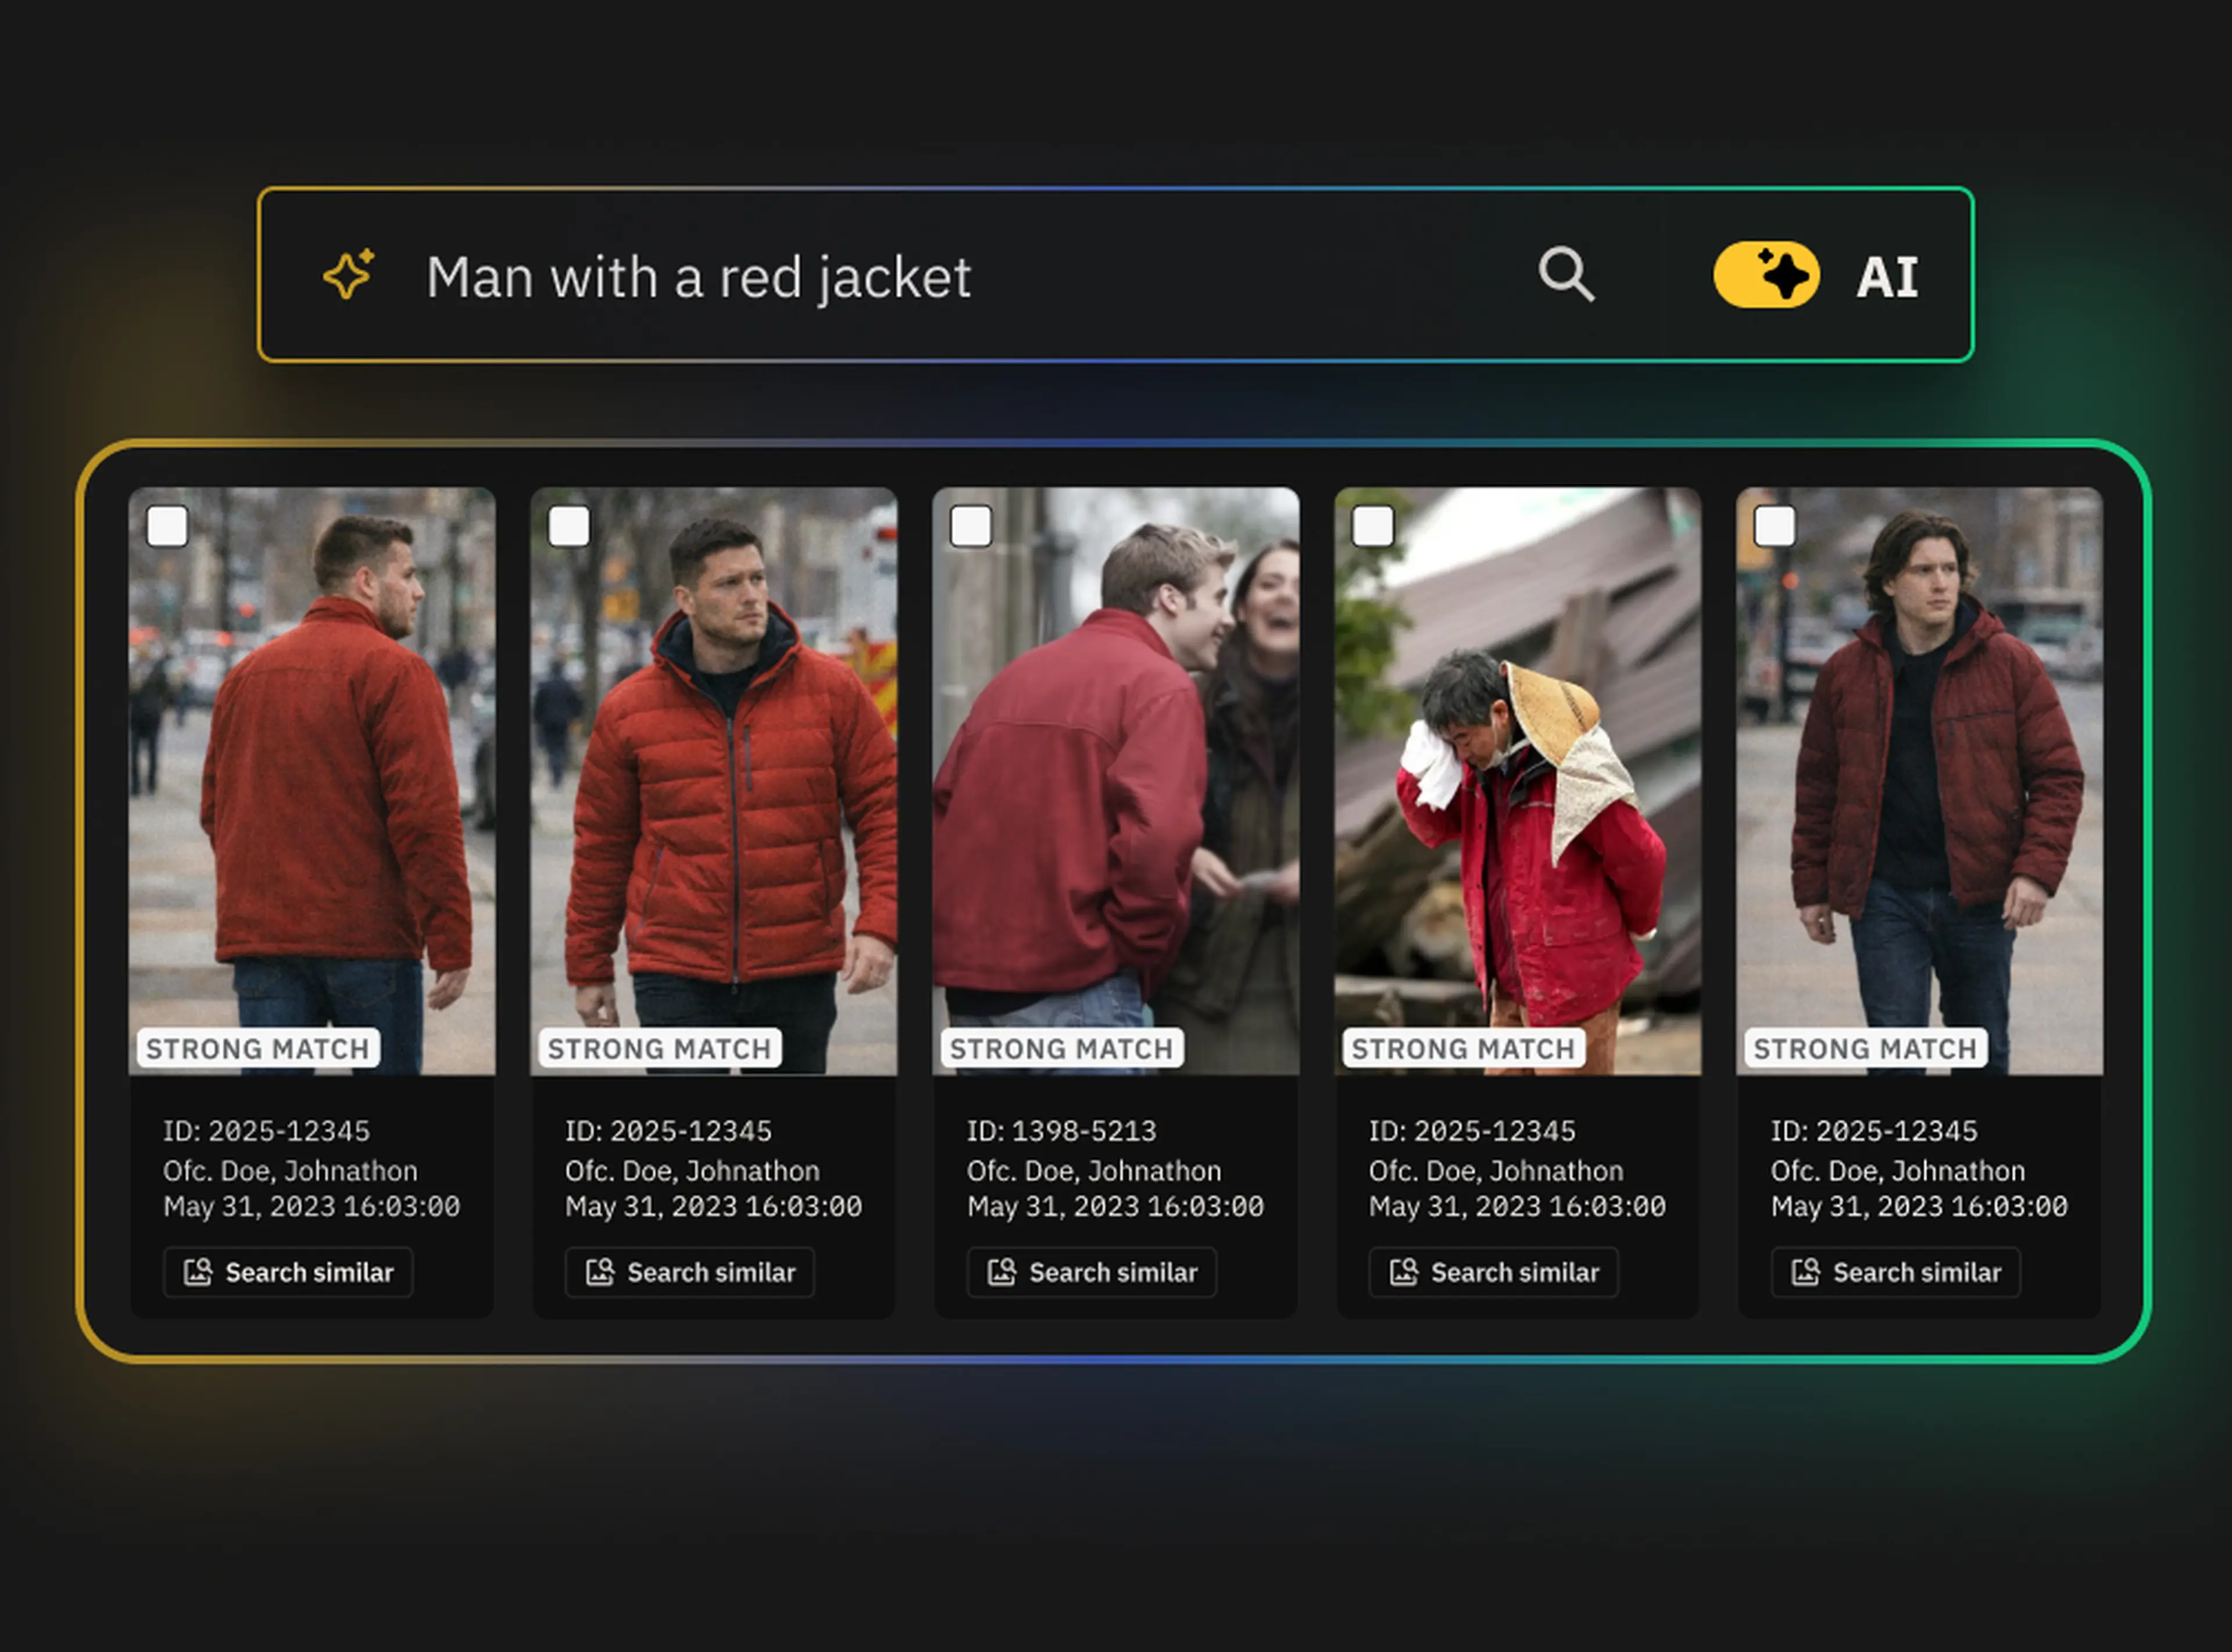Click the fourth card's Search similar icon
This screenshot has width=2232, height=1652.
1404,1272
